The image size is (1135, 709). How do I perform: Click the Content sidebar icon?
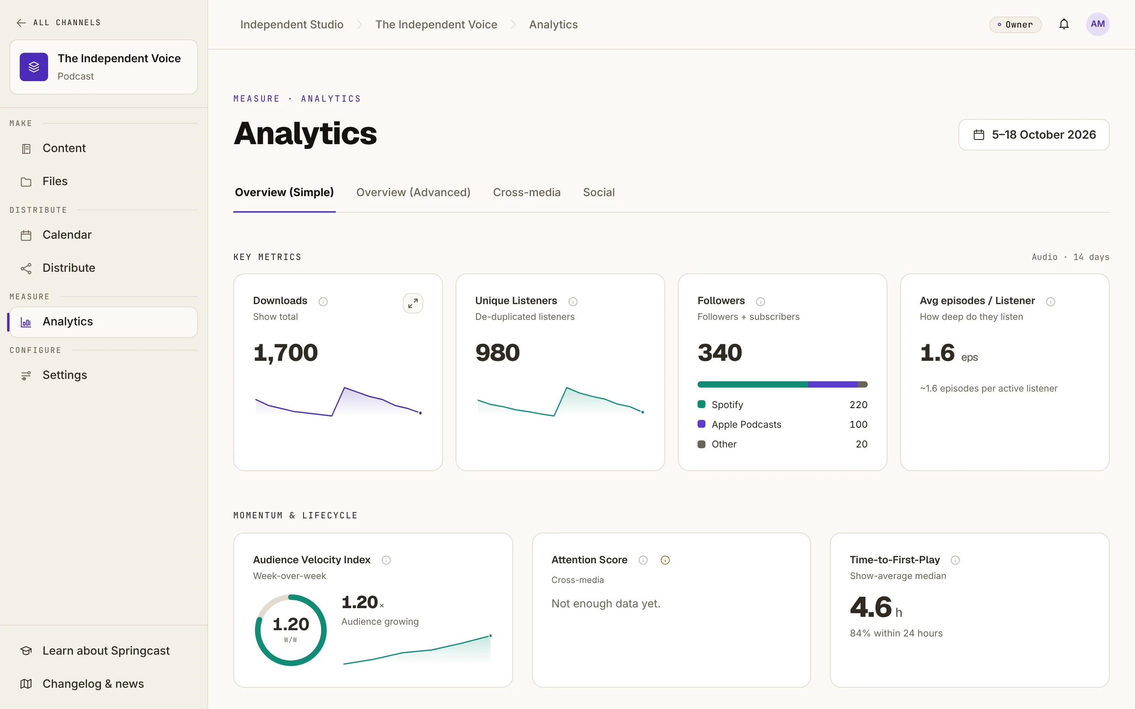click(26, 148)
